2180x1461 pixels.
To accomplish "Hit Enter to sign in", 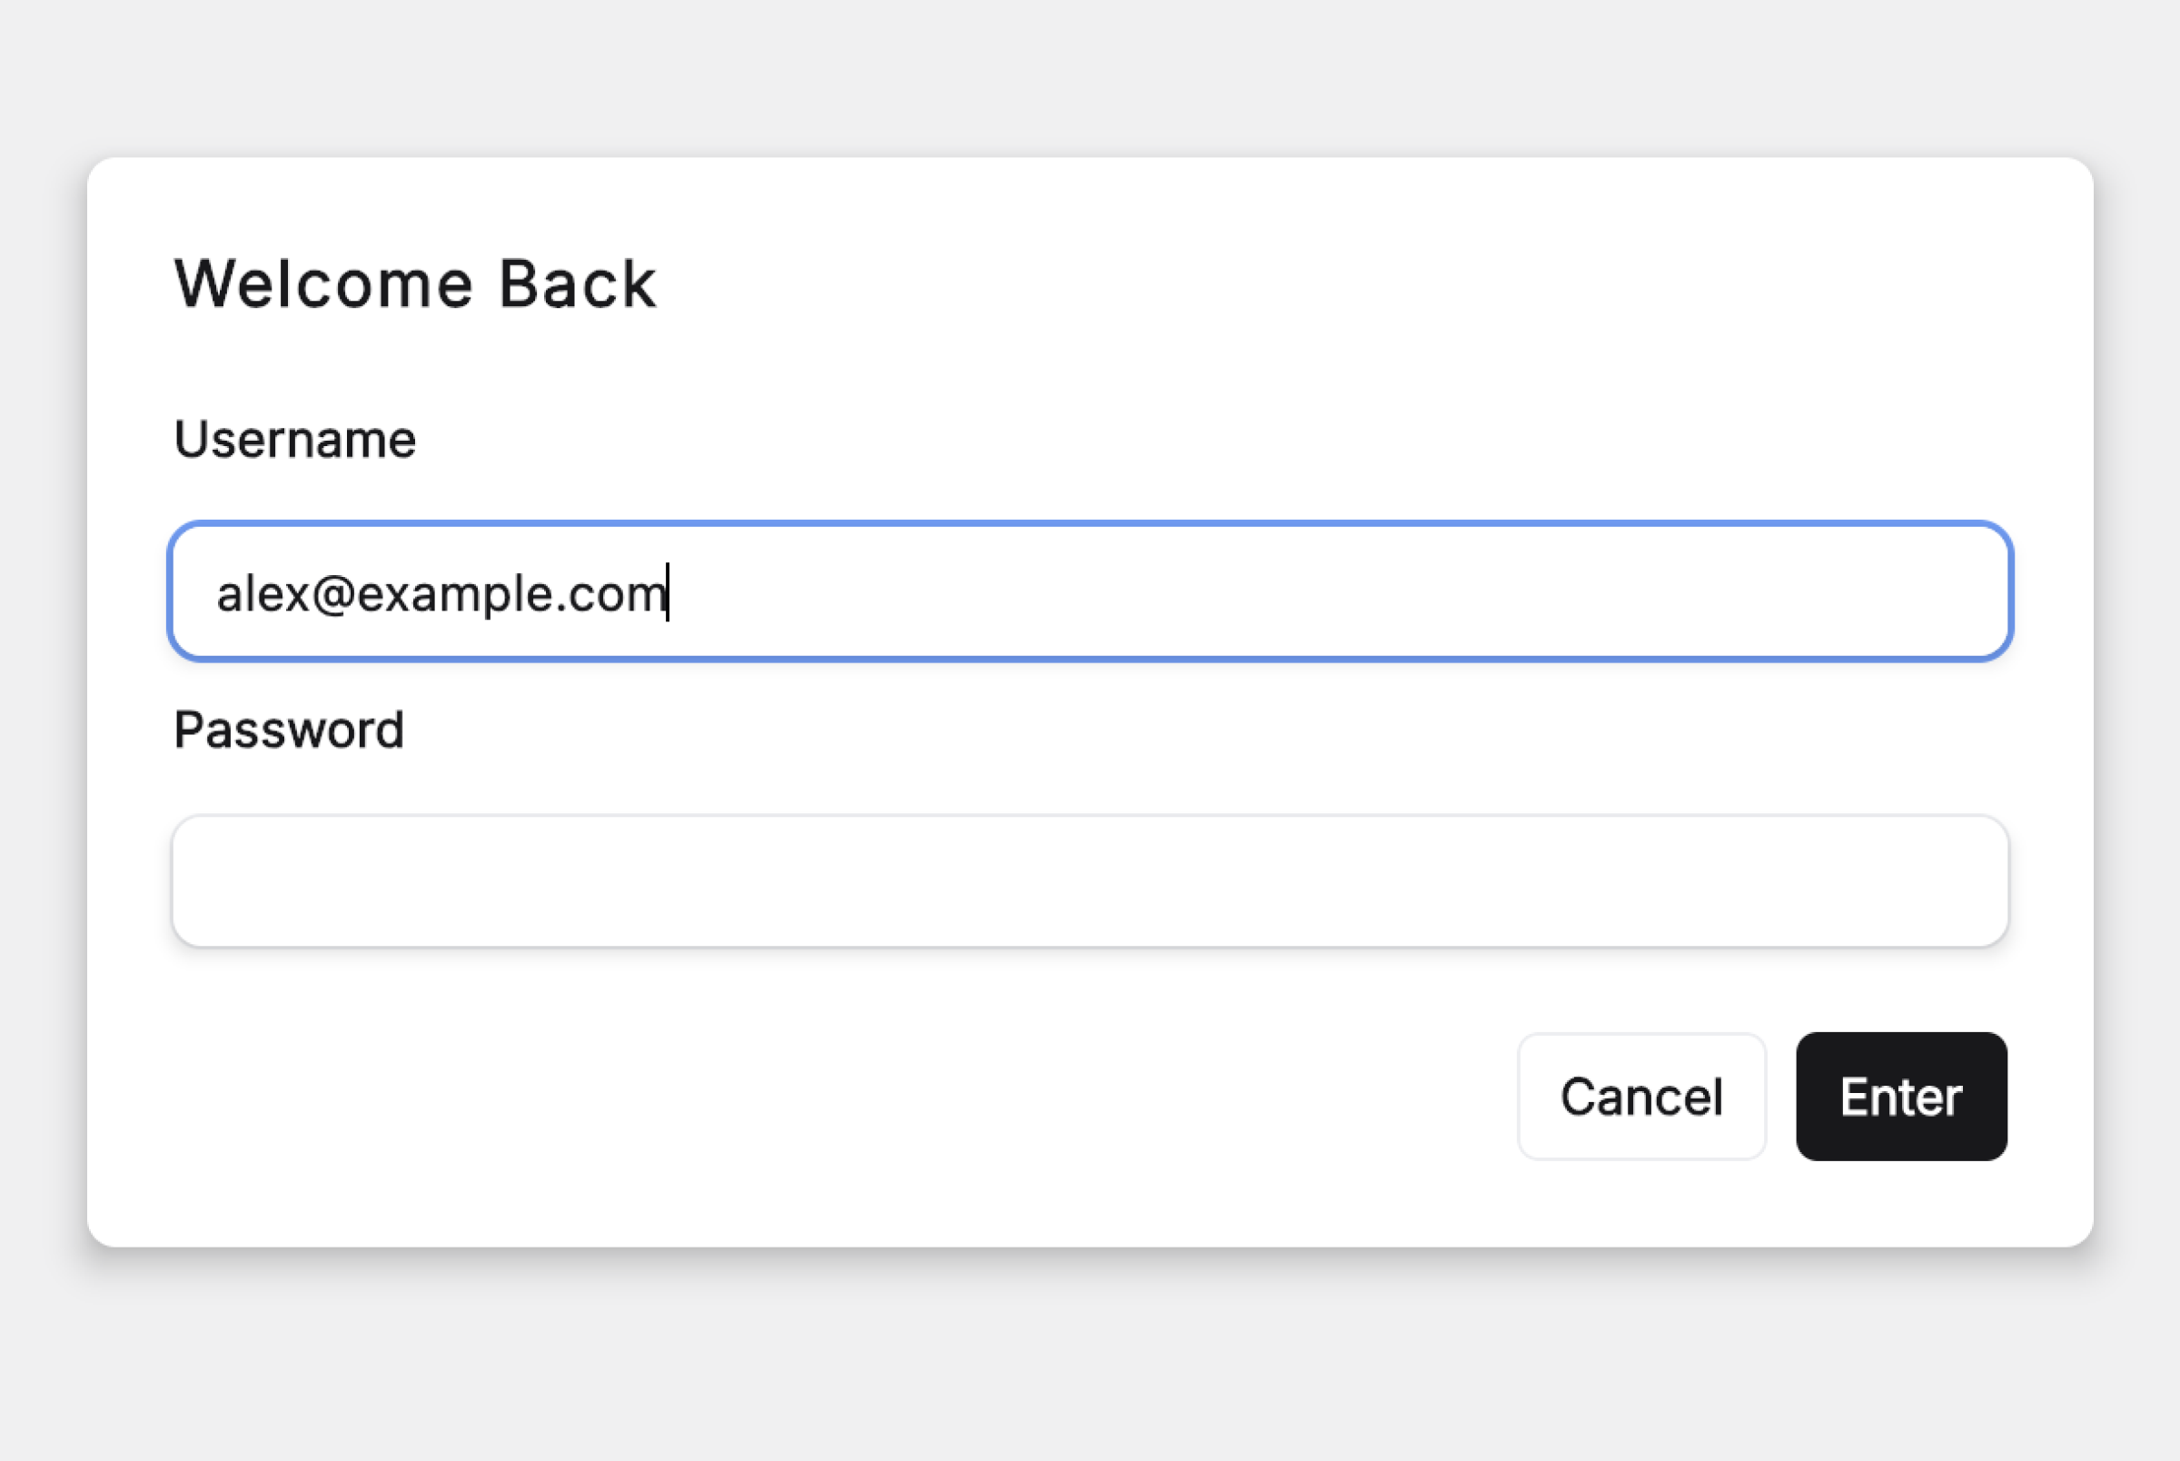I will [1900, 1097].
